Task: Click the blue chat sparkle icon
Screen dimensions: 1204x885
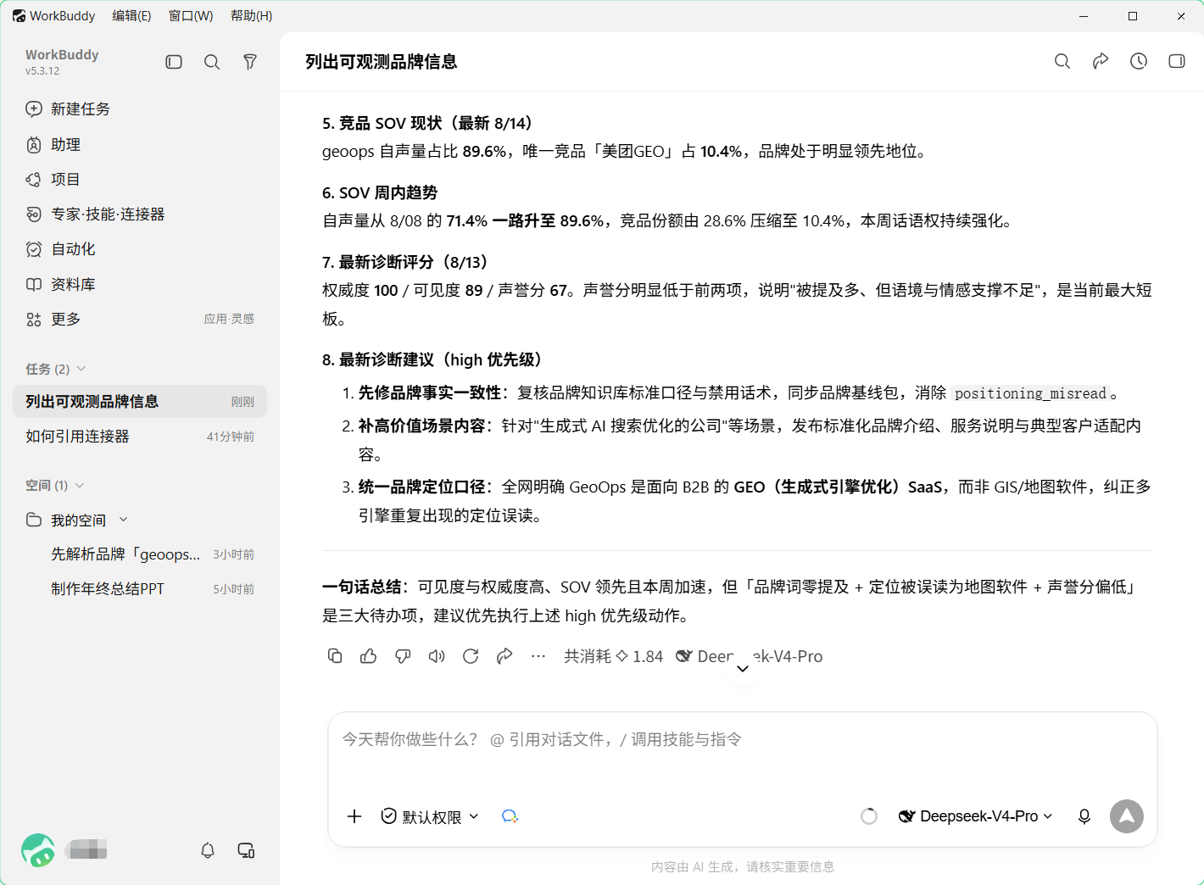Action: [x=510, y=816]
